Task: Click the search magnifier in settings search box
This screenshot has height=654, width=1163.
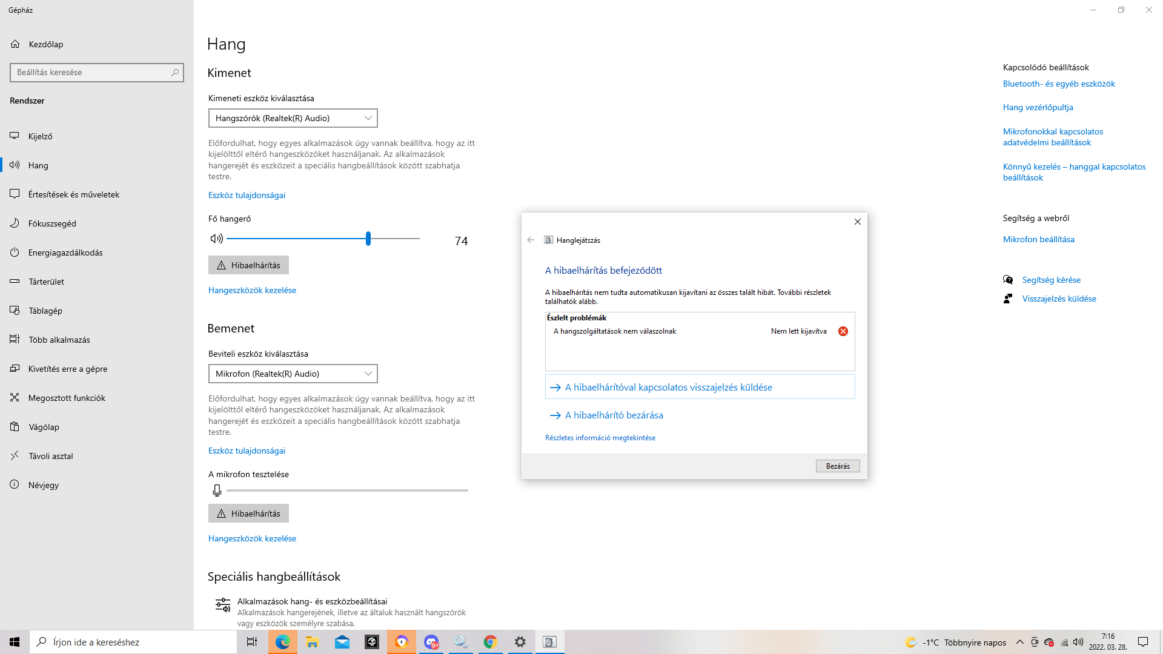Action: click(x=175, y=72)
